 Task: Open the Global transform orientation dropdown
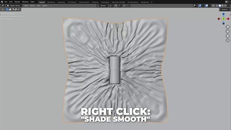tap(103, 6)
